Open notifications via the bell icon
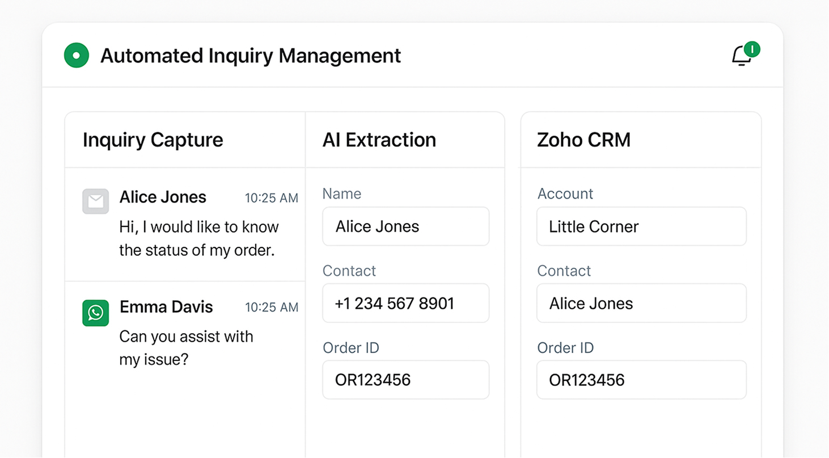The width and height of the screenshot is (829, 458). click(741, 57)
